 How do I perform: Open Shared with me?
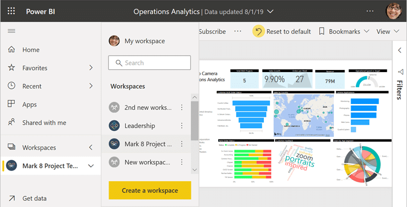click(x=44, y=123)
